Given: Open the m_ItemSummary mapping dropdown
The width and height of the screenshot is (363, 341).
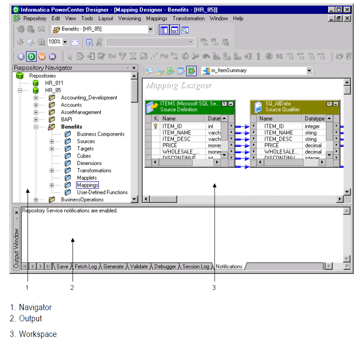Looking at the screenshot, I should (x=309, y=71).
